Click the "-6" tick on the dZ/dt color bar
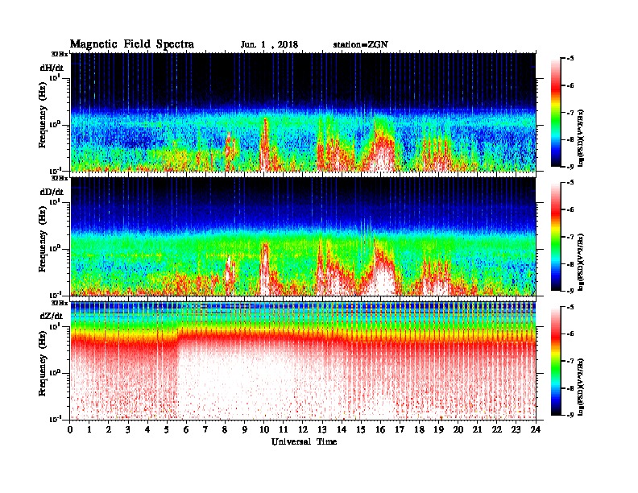638x493 pixels. pyautogui.click(x=570, y=333)
